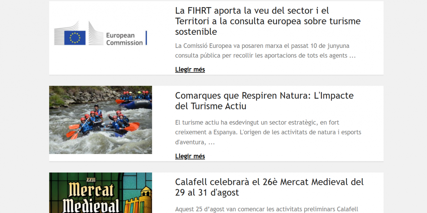
Task: Click the excerpt starting 'El turisme actiu ha esdevingut'
Action: (268, 132)
